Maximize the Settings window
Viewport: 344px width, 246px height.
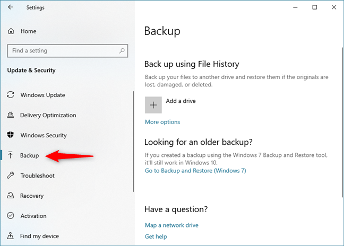[x=315, y=7]
